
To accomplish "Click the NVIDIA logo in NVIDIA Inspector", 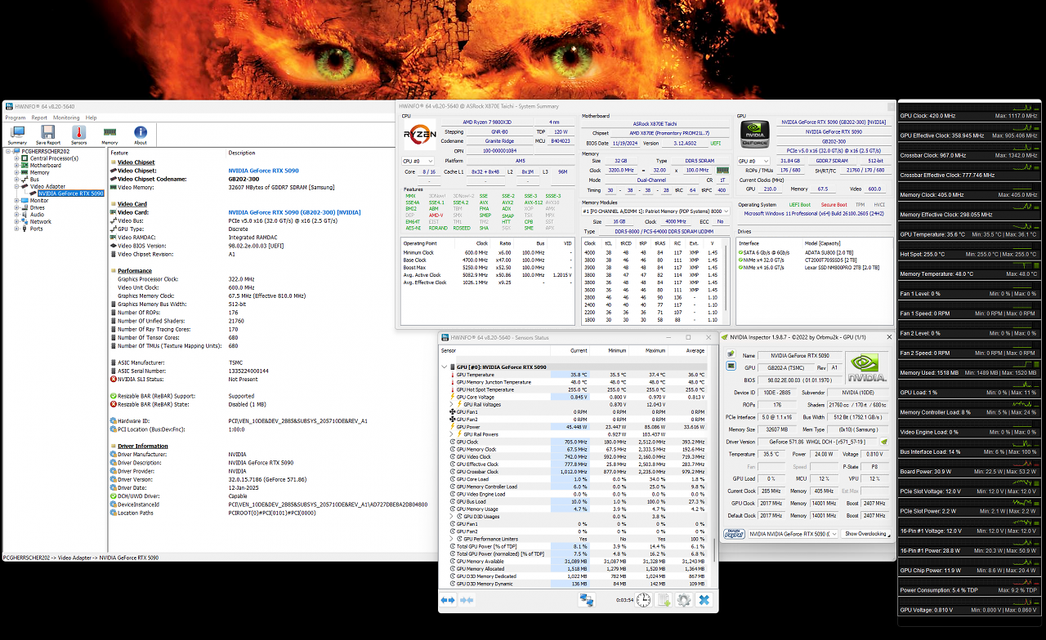I will [867, 368].
